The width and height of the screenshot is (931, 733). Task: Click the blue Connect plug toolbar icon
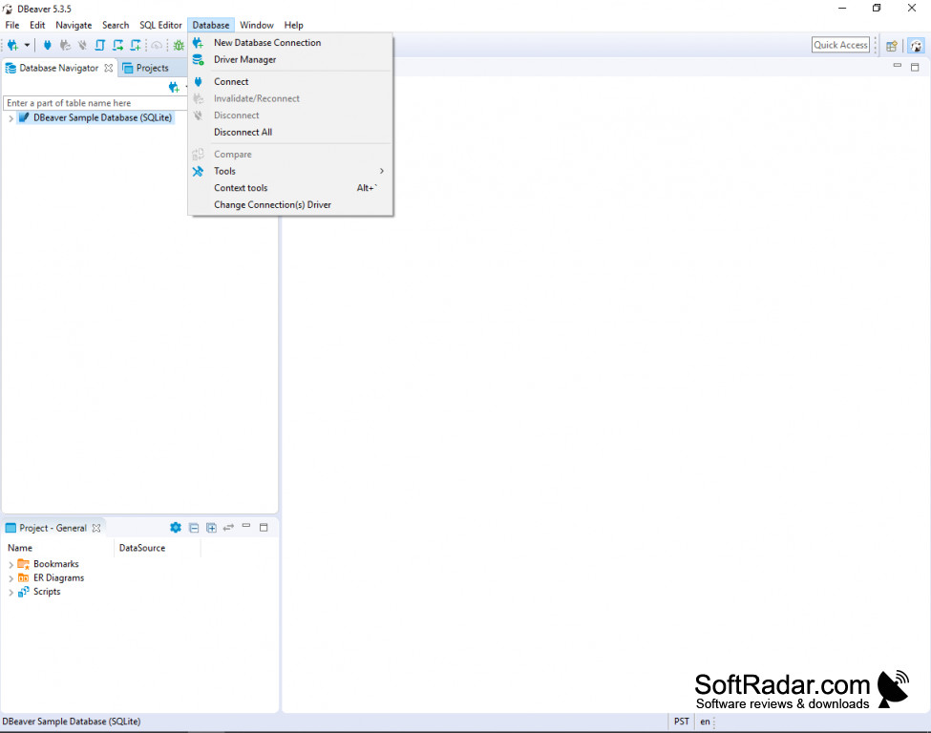(x=48, y=45)
